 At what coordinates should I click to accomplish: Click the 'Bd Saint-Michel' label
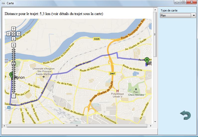tap(29, 102)
